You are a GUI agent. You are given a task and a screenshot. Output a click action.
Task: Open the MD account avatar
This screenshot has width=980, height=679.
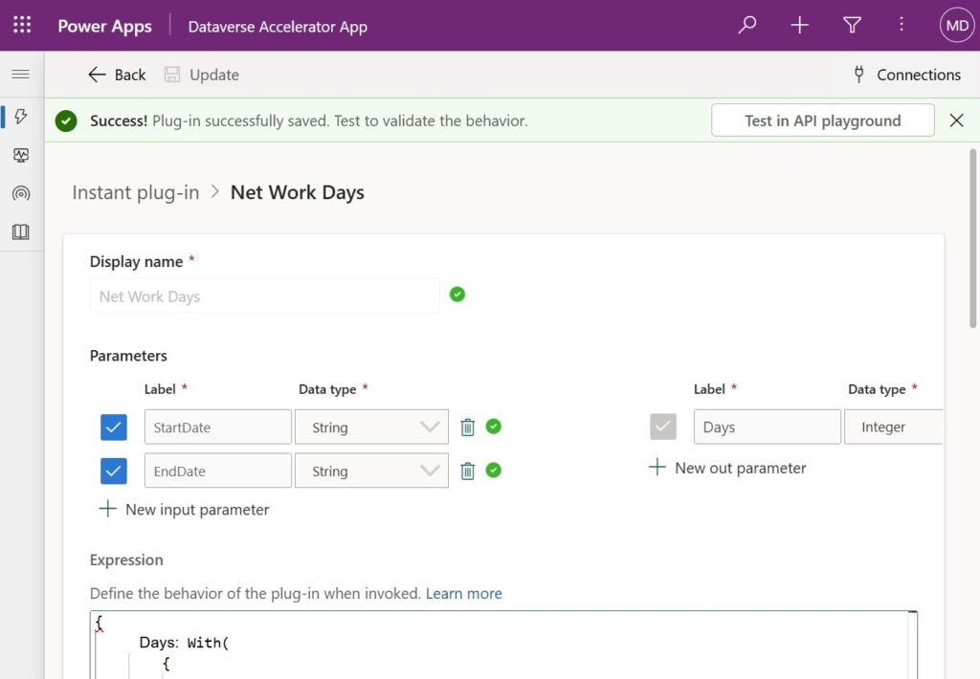[x=957, y=26]
